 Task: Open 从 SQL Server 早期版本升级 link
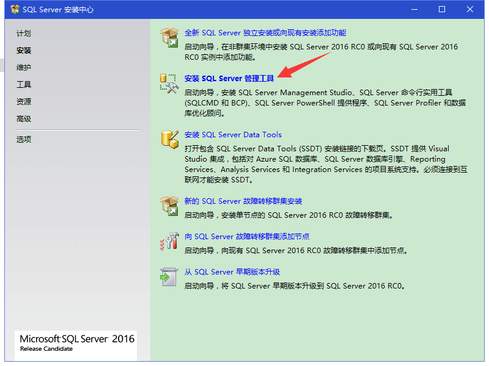coord(232,271)
